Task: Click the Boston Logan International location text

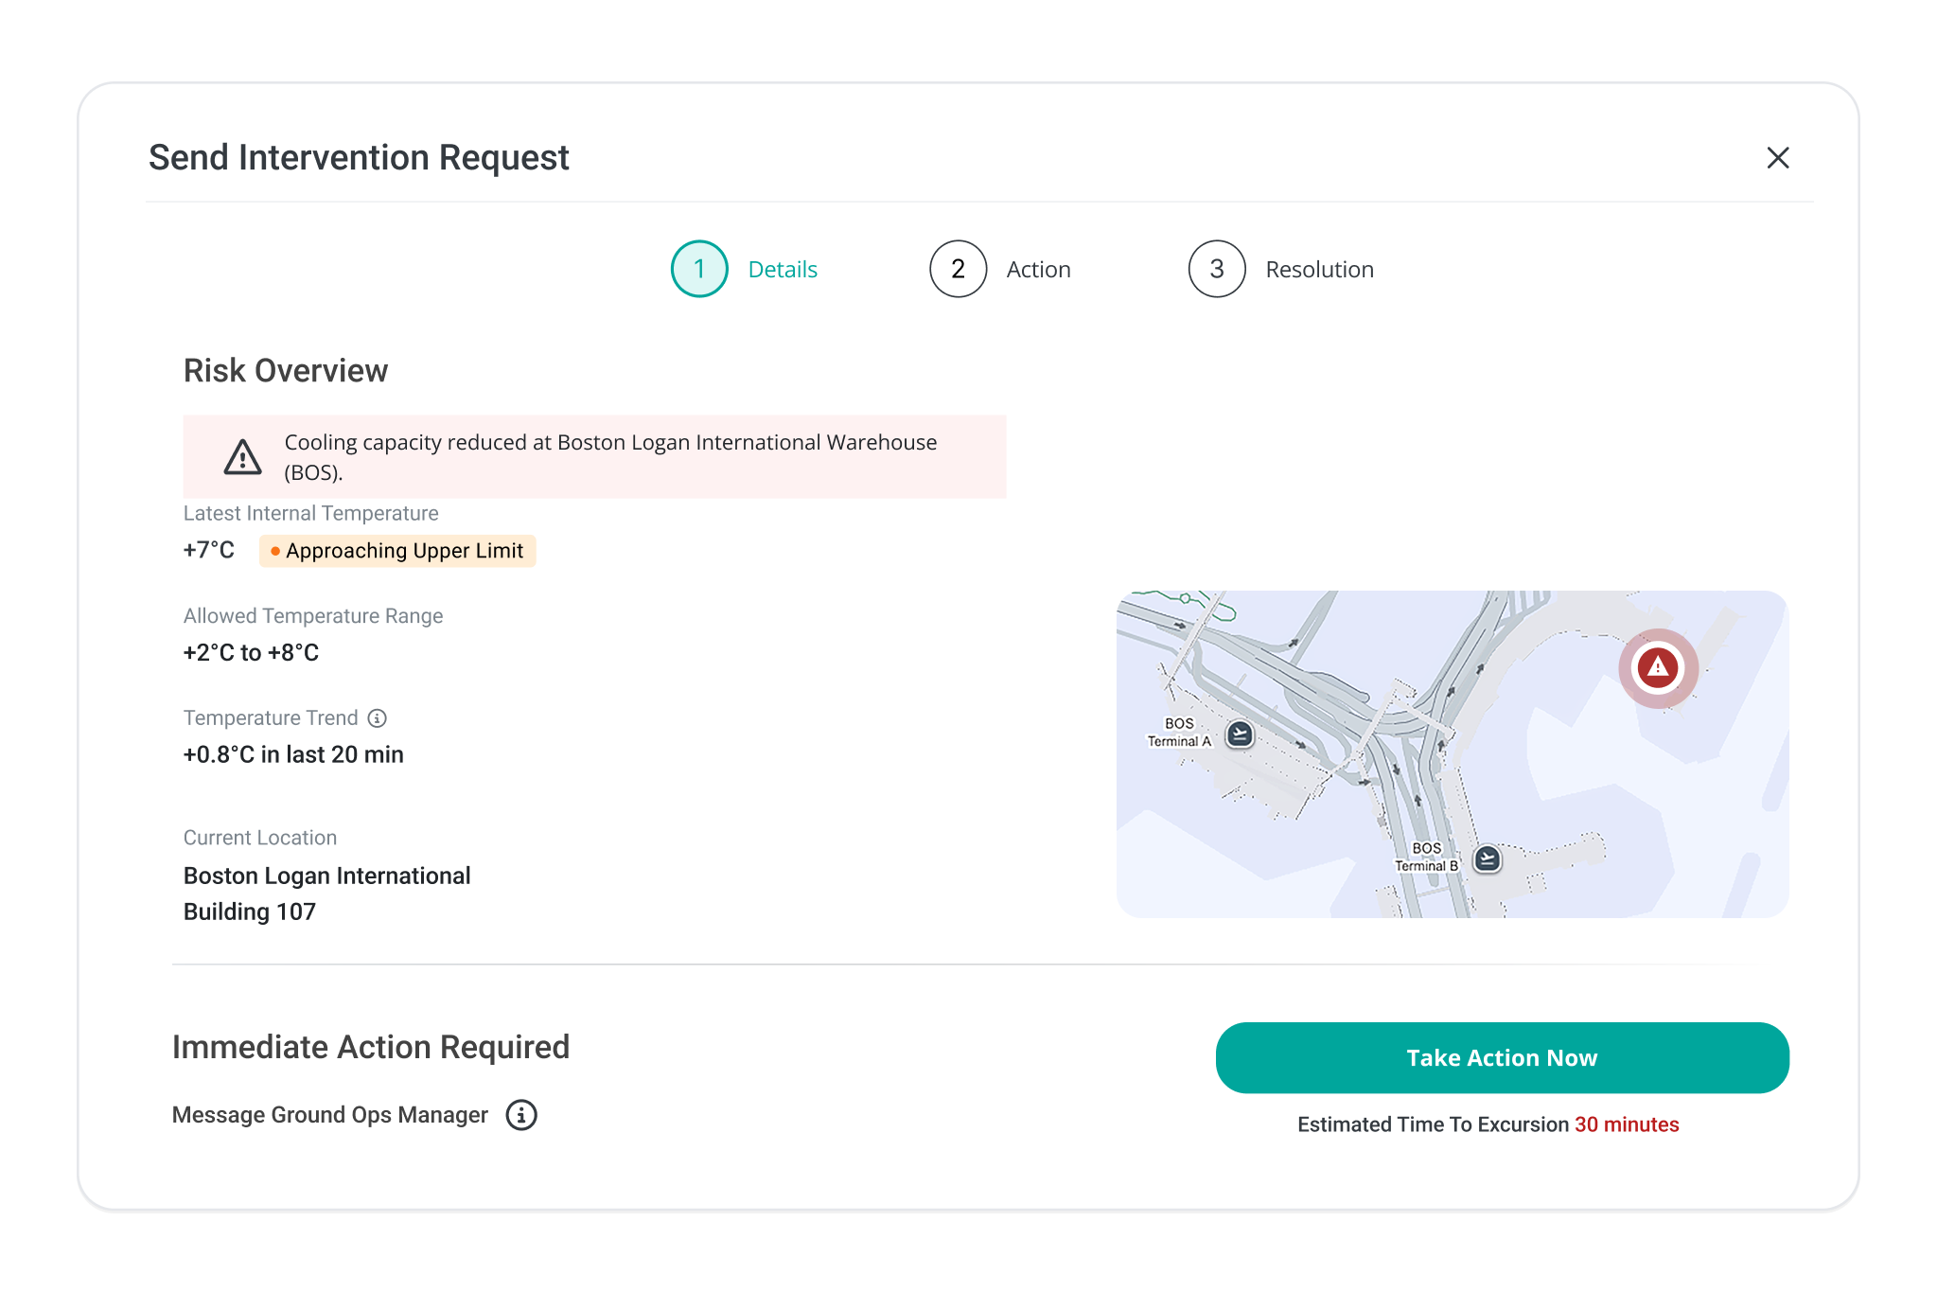Action: coord(326,876)
